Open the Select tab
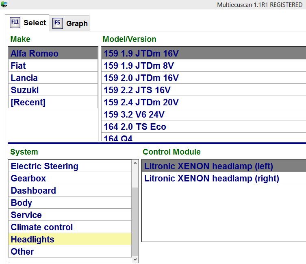The width and height of the screenshot is (306, 264). point(27,23)
